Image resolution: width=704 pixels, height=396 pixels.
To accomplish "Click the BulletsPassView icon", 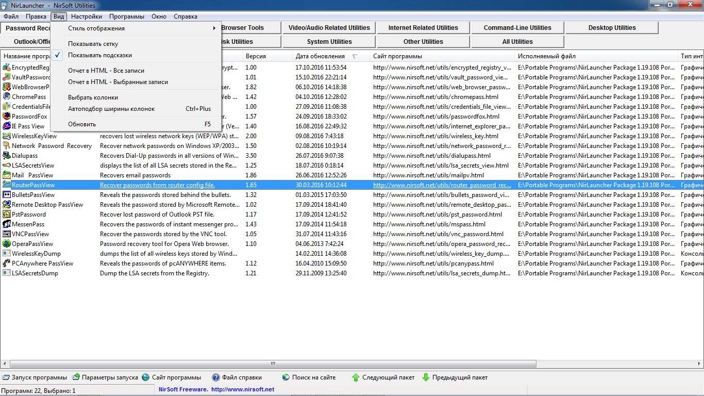I will coord(7,194).
